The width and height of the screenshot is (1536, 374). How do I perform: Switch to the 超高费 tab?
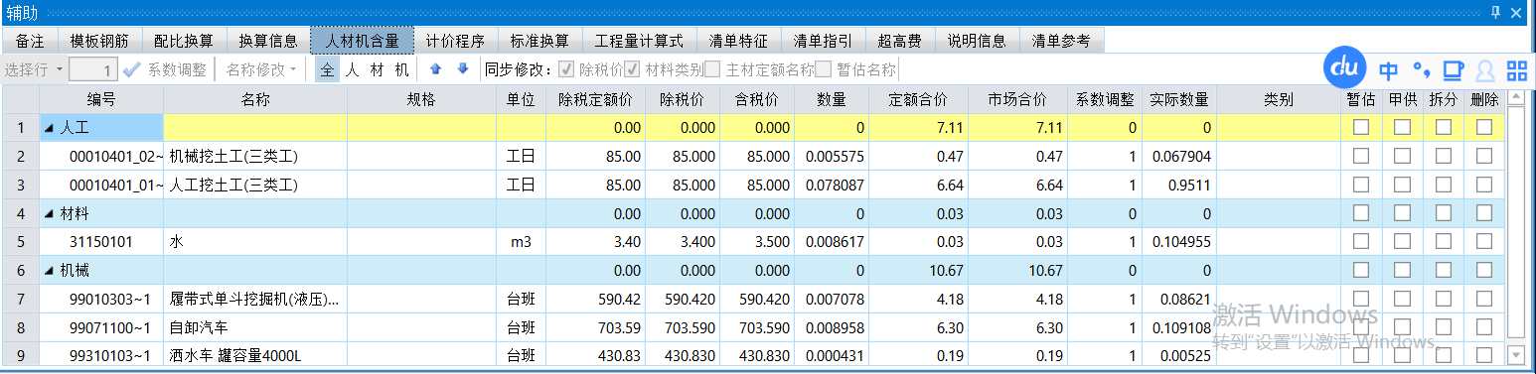tap(899, 41)
